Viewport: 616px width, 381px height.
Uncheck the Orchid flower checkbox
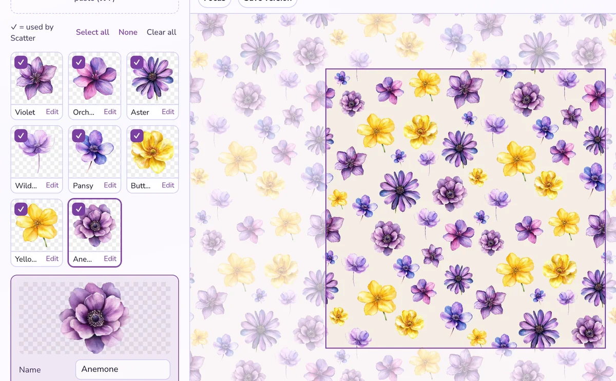coord(79,62)
